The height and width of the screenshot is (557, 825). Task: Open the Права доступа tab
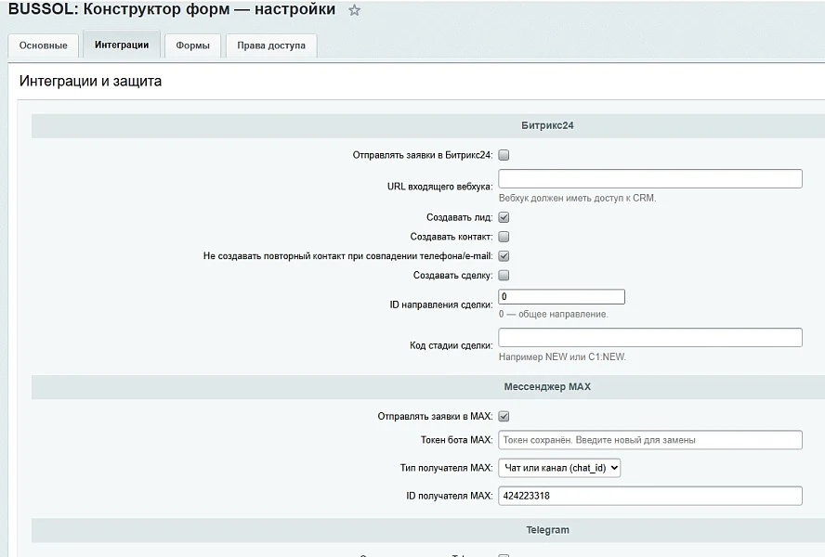(271, 45)
